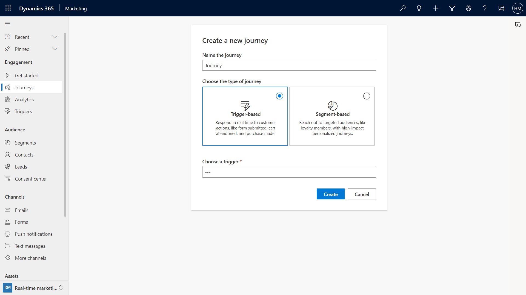The image size is (526, 295).
Task: Click the plus quick-create icon
Action: pyautogui.click(x=436, y=8)
